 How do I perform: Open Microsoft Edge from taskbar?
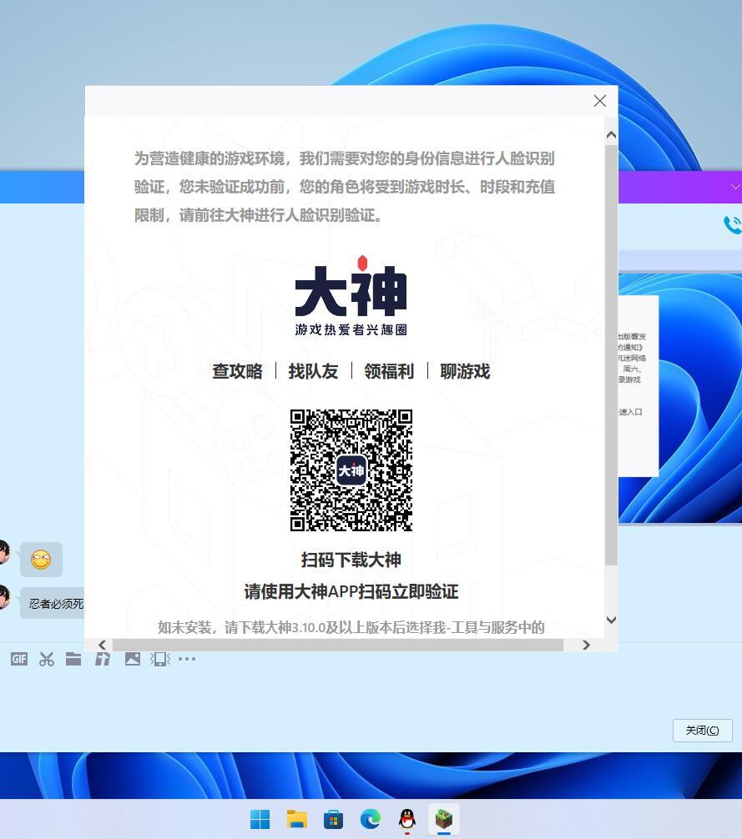[x=370, y=819]
